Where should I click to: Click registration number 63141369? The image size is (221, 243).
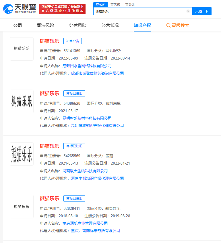point(72,51)
